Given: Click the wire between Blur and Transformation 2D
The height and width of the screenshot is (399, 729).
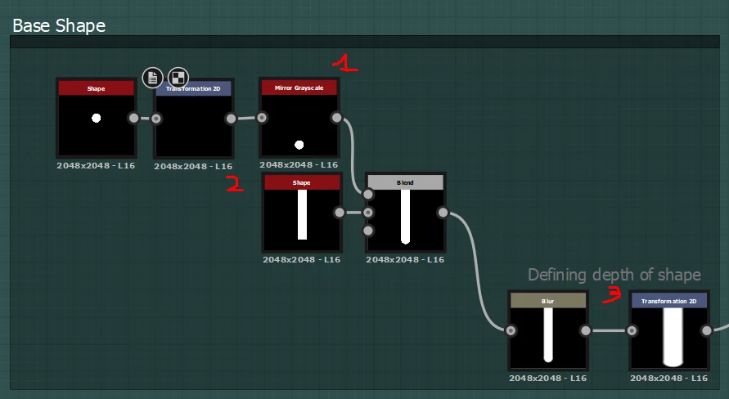Looking at the screenshot, I should click(x=609, y=330).
